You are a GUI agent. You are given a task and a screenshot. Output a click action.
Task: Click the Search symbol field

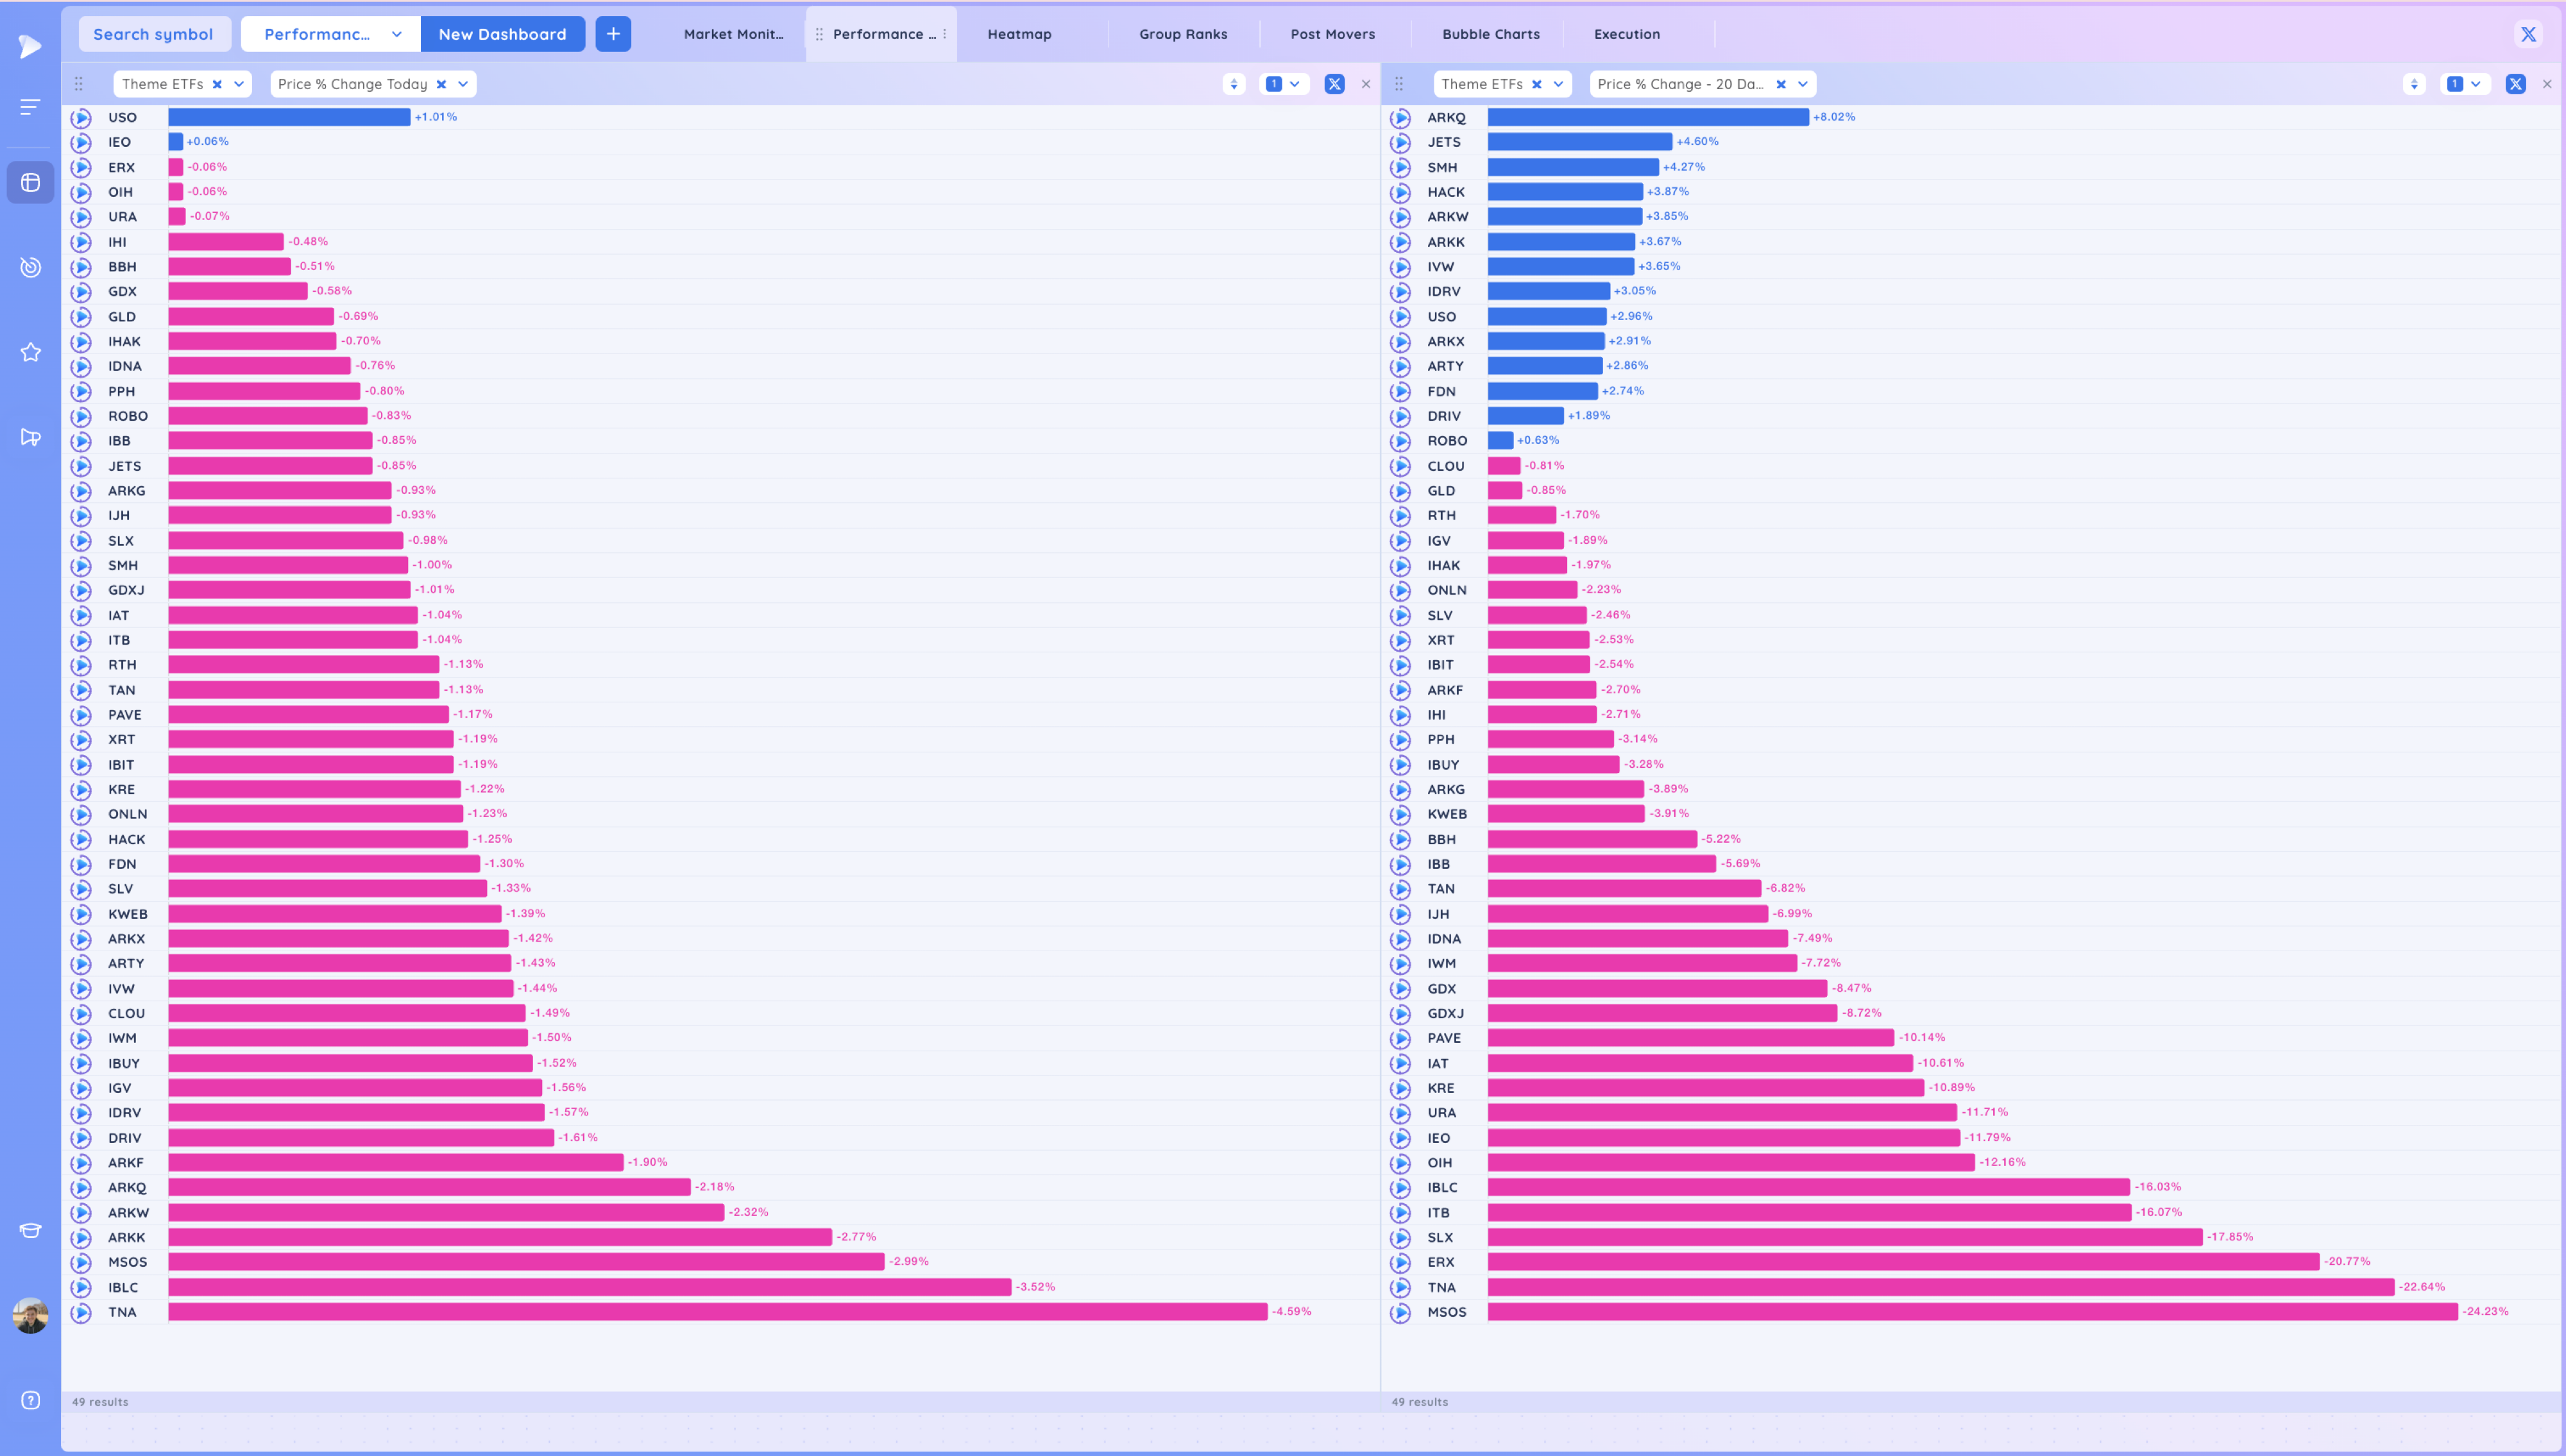point(153,34)
